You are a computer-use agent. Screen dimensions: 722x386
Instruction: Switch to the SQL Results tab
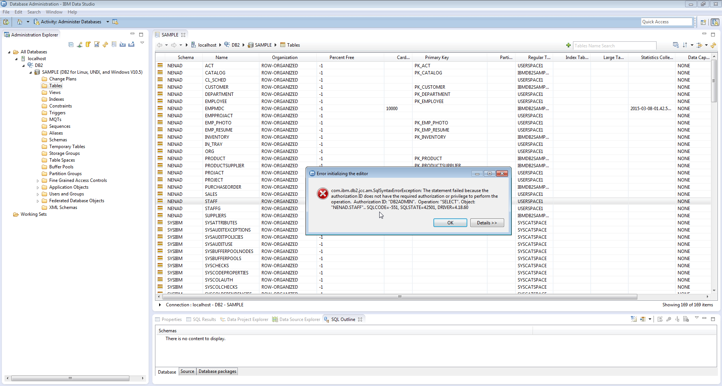click(201, 319)
